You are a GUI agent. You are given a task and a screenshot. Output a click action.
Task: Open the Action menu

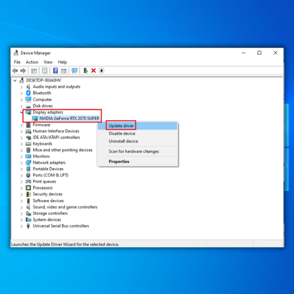pos(32,62)
